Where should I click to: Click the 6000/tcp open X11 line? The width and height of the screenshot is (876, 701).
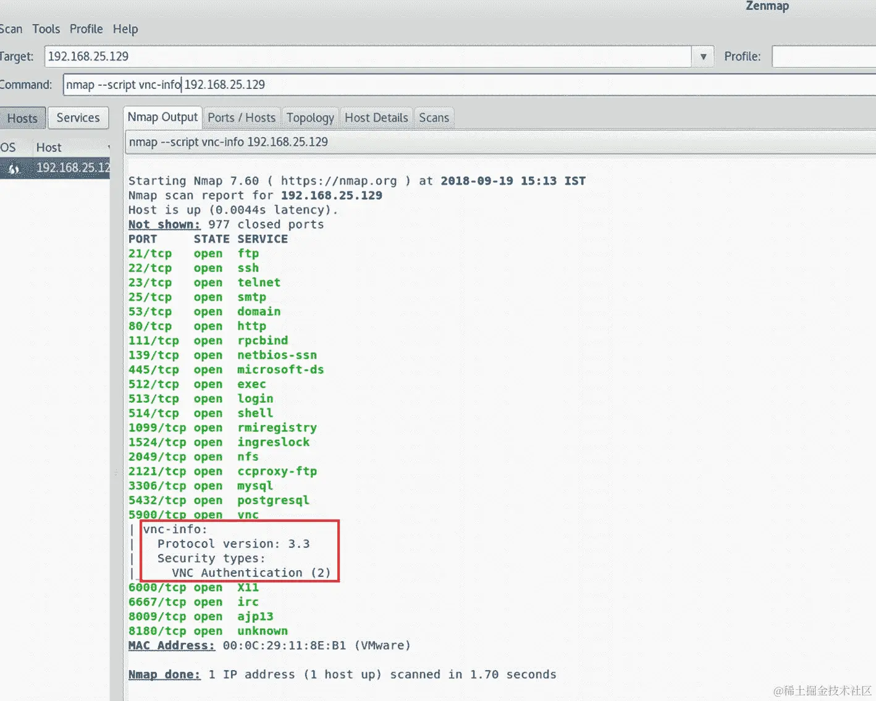193,587
